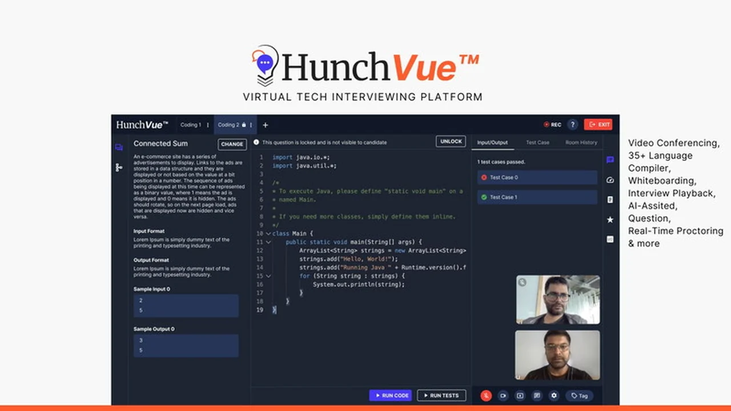Click the RUN CODE button
The image size is (731, 411).
coord(391,395)
